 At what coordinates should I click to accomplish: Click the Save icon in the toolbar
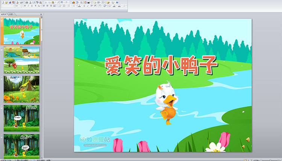10,2
